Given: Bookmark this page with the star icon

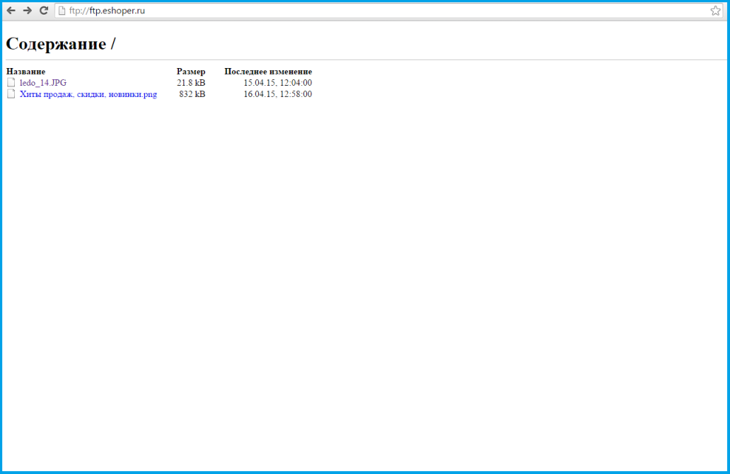Looking at the screenshot, I should [715, 10].
